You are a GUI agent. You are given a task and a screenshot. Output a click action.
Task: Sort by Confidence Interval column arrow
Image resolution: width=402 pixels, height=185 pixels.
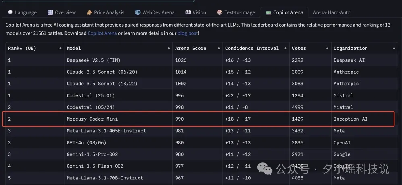(285, 48)
